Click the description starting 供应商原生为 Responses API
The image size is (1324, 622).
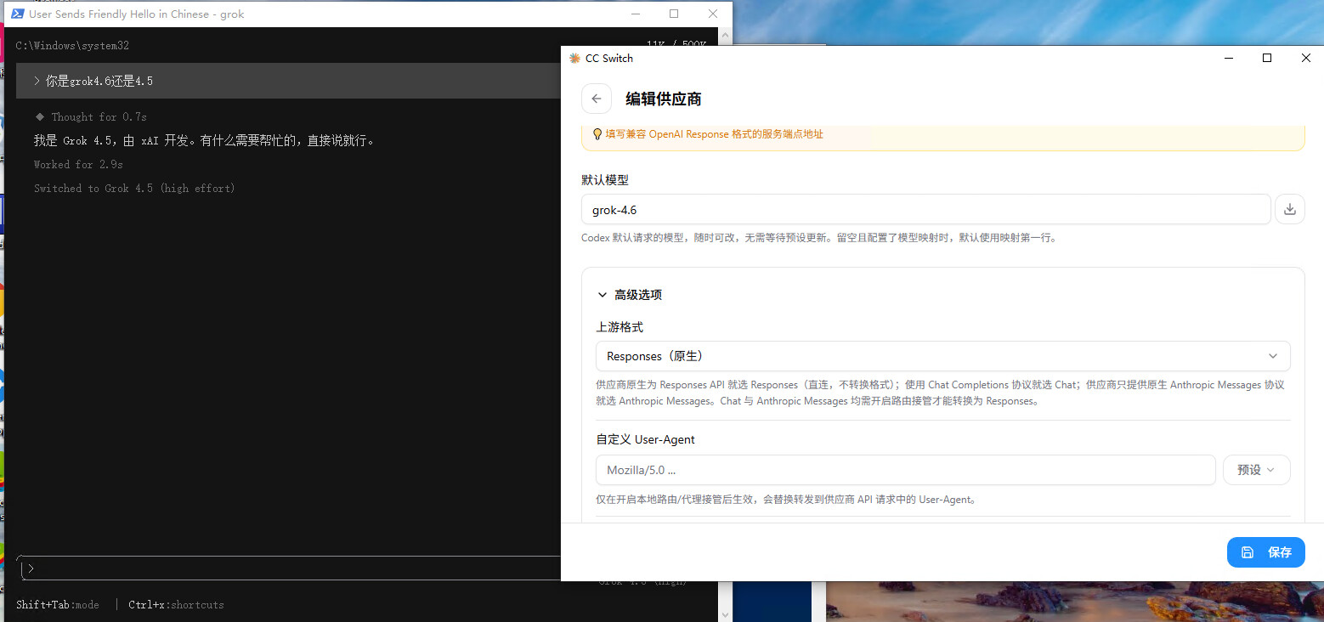click(x=940, y=393)
